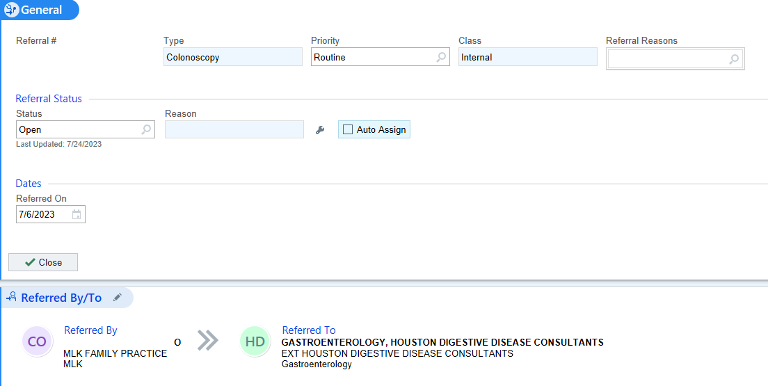The width and height of the screenshot is (768, 386).
Task: Open the Status lookup magnifier
Action: (146, 130)
